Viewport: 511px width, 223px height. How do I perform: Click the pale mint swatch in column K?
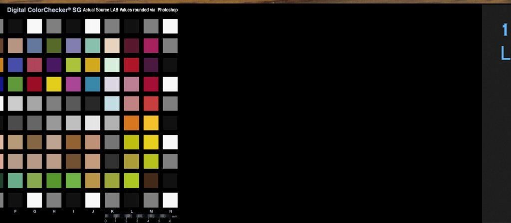112,65
